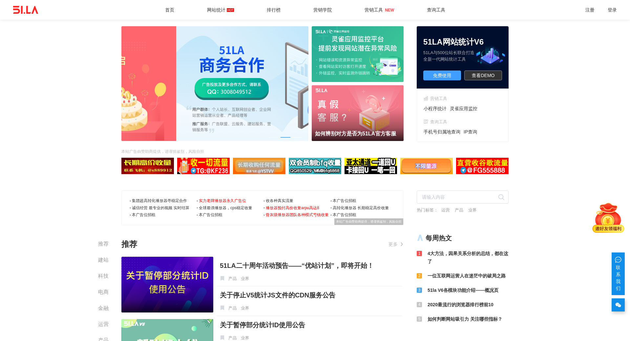Screen dimensions: 630x341
Task: Go to 排行榜 in top navigation
Action: click(273, 10)
